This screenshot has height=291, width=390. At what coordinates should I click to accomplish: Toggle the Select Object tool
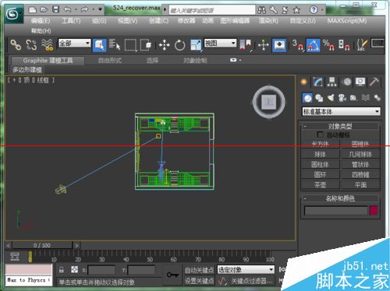[99, 45]
